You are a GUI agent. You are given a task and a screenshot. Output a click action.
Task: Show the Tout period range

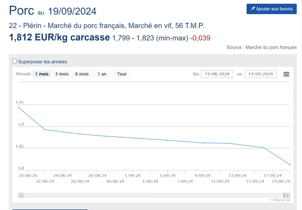122,74
